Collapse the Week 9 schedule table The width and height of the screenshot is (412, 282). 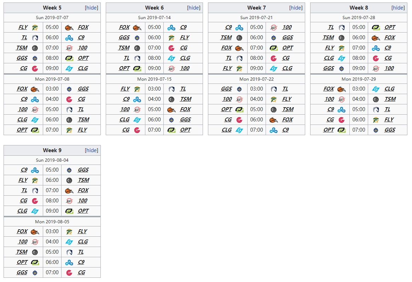(92, 150)
